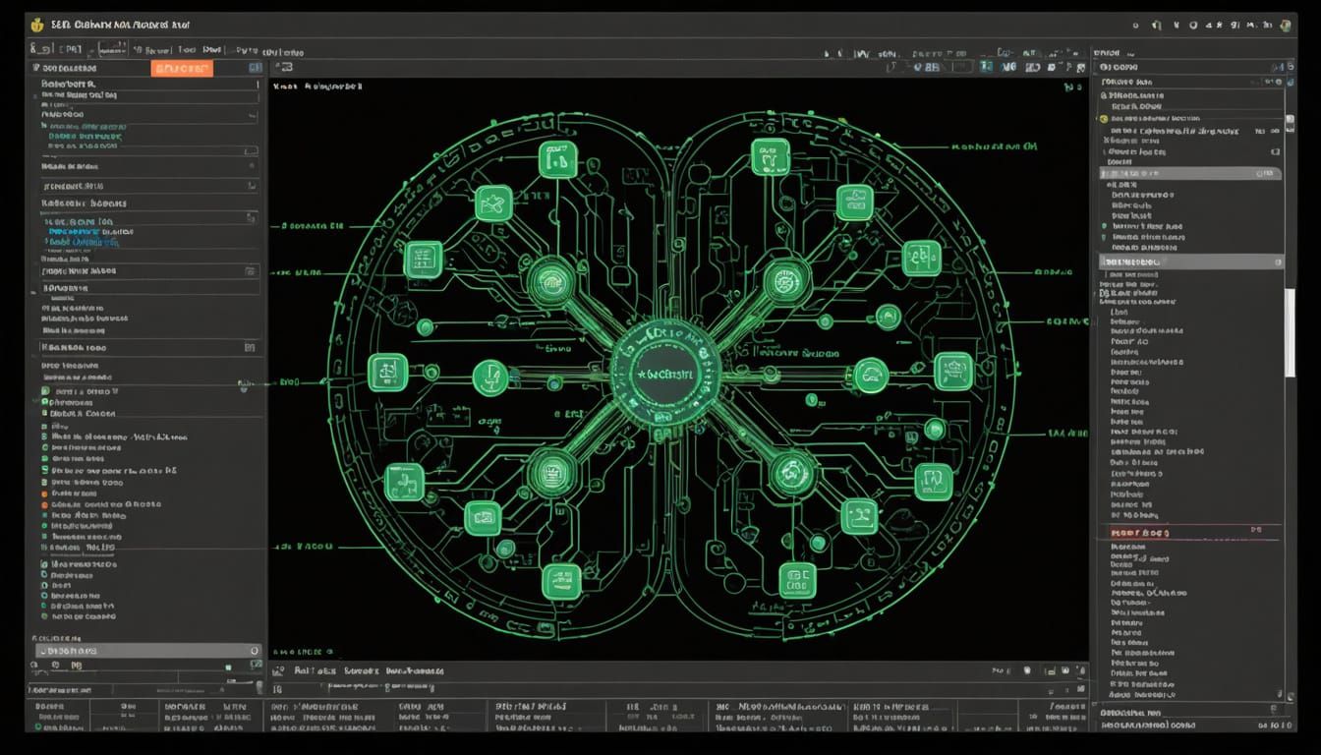The width and height of the screenshot is (1321, 755).
Task: Open the green database node at the diagram top
Action: tap(773, 159)
